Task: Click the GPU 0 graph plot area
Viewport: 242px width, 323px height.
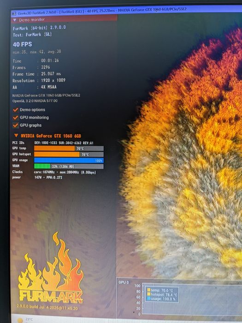Action: coord(192,300)
